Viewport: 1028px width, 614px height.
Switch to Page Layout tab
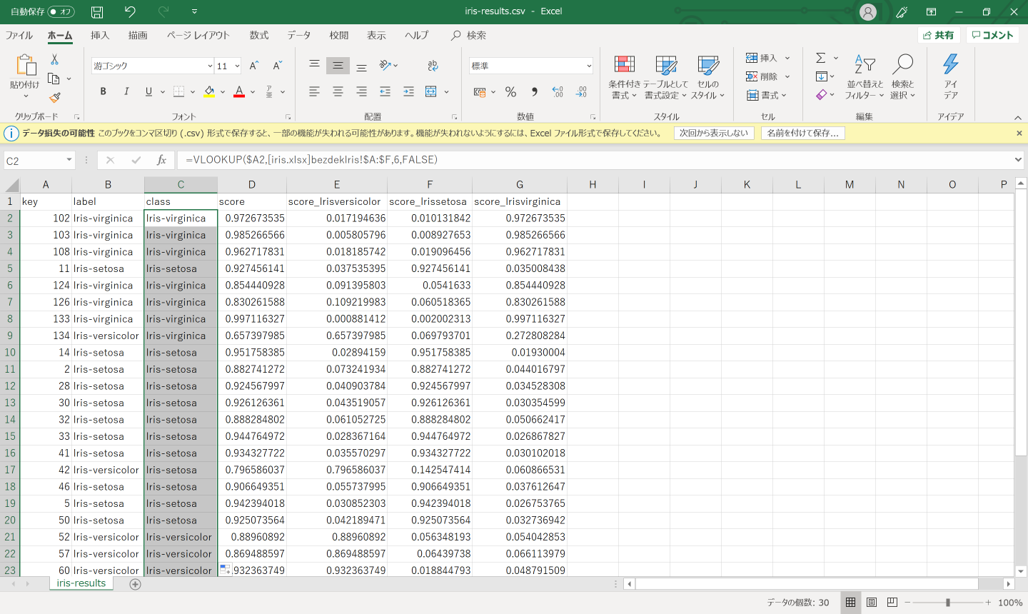pos(198,35)
